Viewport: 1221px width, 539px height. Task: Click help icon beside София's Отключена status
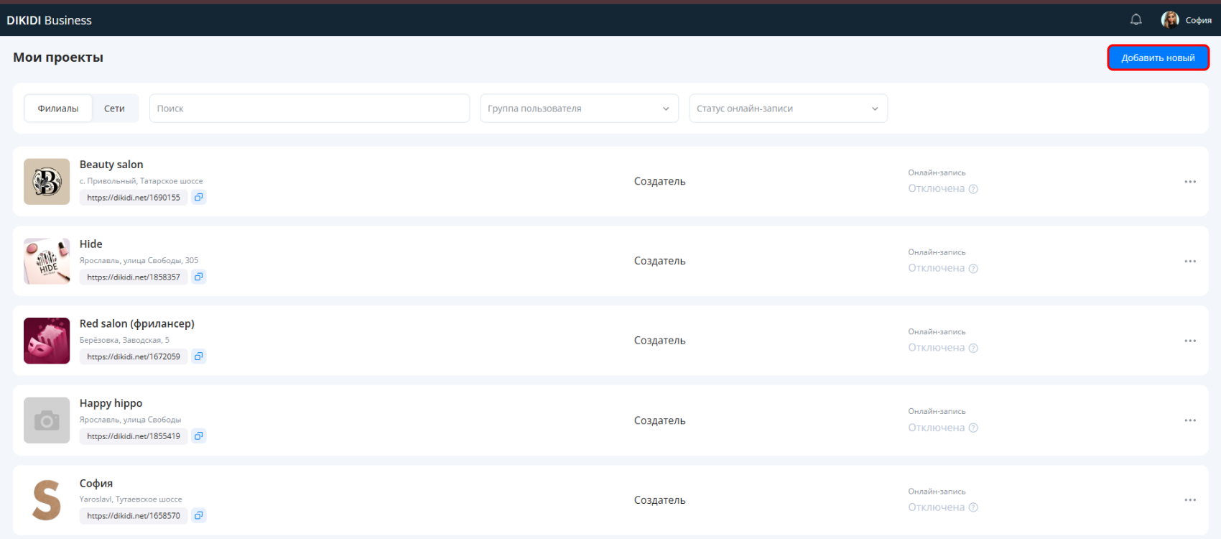tap(973, 507)
